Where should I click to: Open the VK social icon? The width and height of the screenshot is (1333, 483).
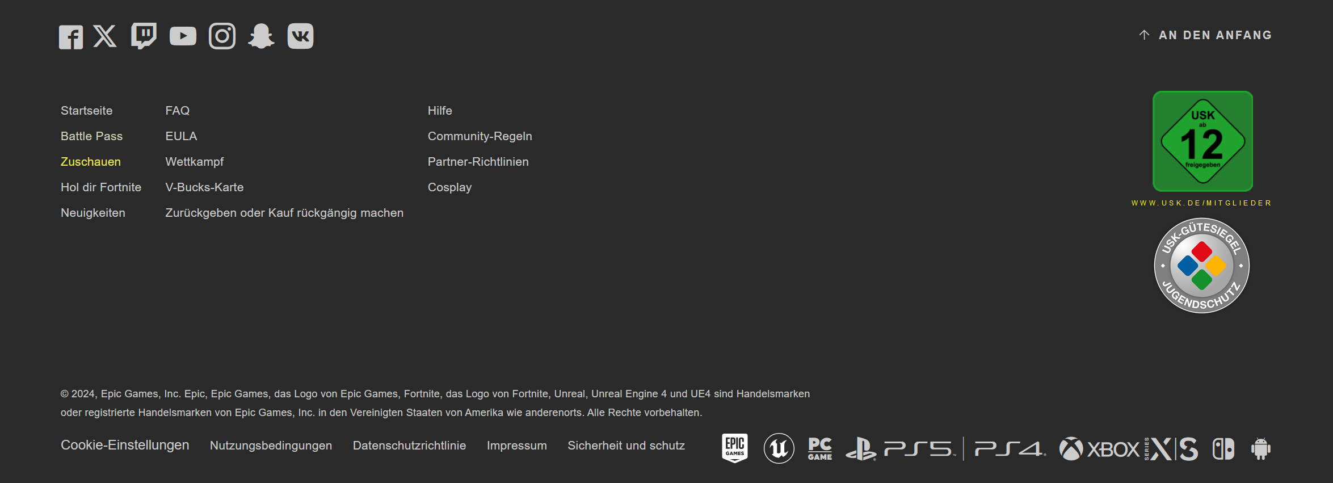(x=300, y=36)
